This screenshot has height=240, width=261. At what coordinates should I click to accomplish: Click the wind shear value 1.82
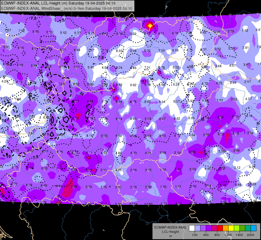tap(163, 187)
